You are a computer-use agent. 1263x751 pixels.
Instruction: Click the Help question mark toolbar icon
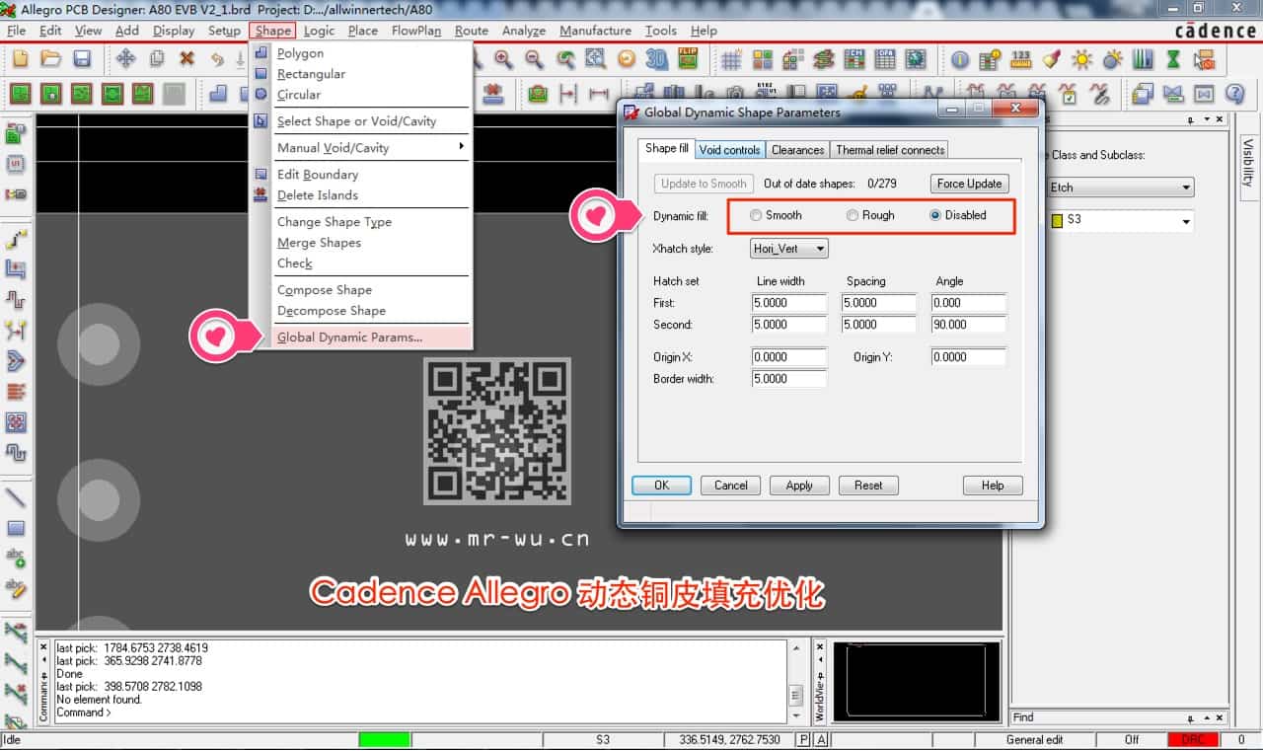coord(1234,95)
